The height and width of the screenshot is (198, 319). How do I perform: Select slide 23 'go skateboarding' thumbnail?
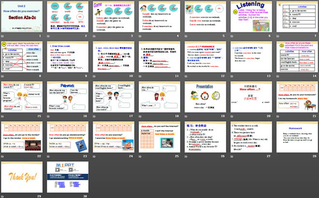68,137
